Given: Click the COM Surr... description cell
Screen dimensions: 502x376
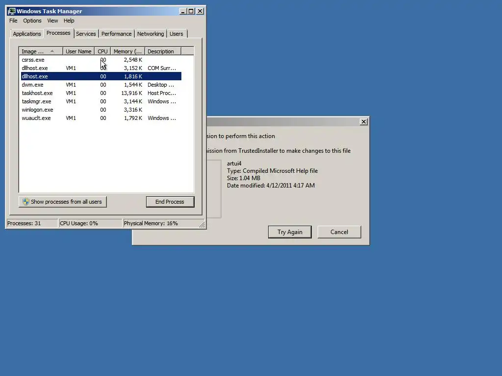Looking at the screenshot, I should point(162,68).
